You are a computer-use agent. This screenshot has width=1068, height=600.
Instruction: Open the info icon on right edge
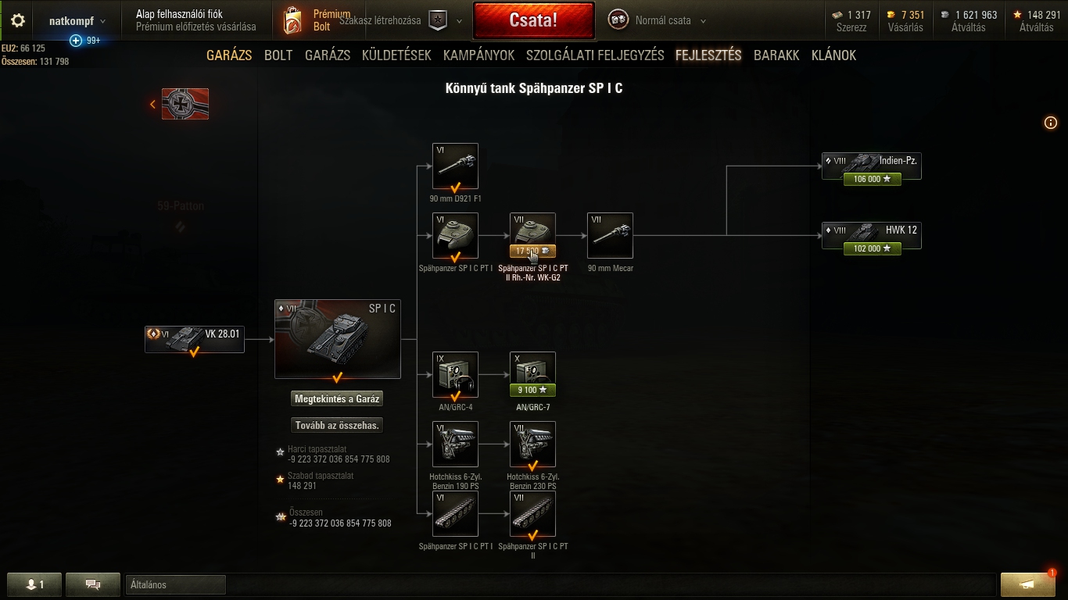coord(1051,123)
